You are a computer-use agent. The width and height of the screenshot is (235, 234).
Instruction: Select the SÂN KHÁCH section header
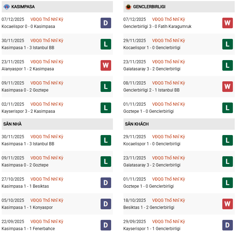[137, 124]
